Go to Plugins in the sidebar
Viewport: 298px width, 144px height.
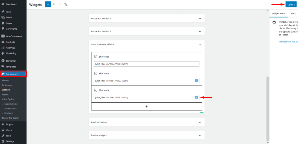click(10, 124)
